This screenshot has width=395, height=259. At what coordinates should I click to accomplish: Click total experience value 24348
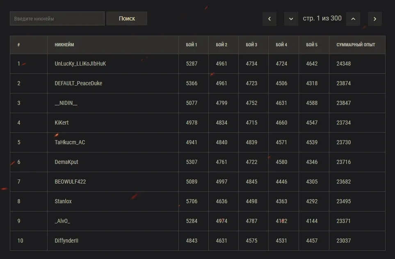point(344,64)
